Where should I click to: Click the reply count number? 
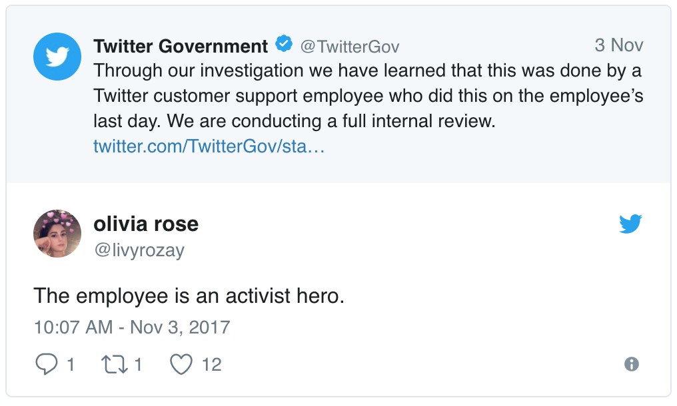point(70,365)
